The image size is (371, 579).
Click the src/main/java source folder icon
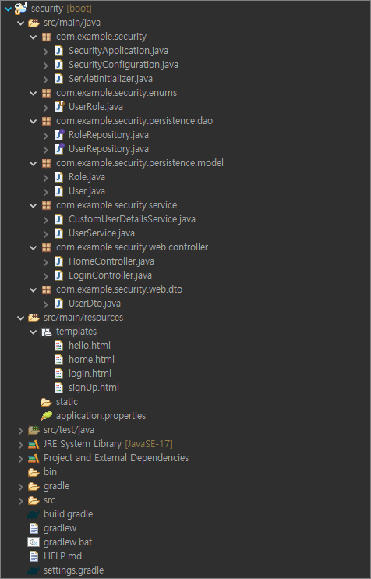[34, 23]
